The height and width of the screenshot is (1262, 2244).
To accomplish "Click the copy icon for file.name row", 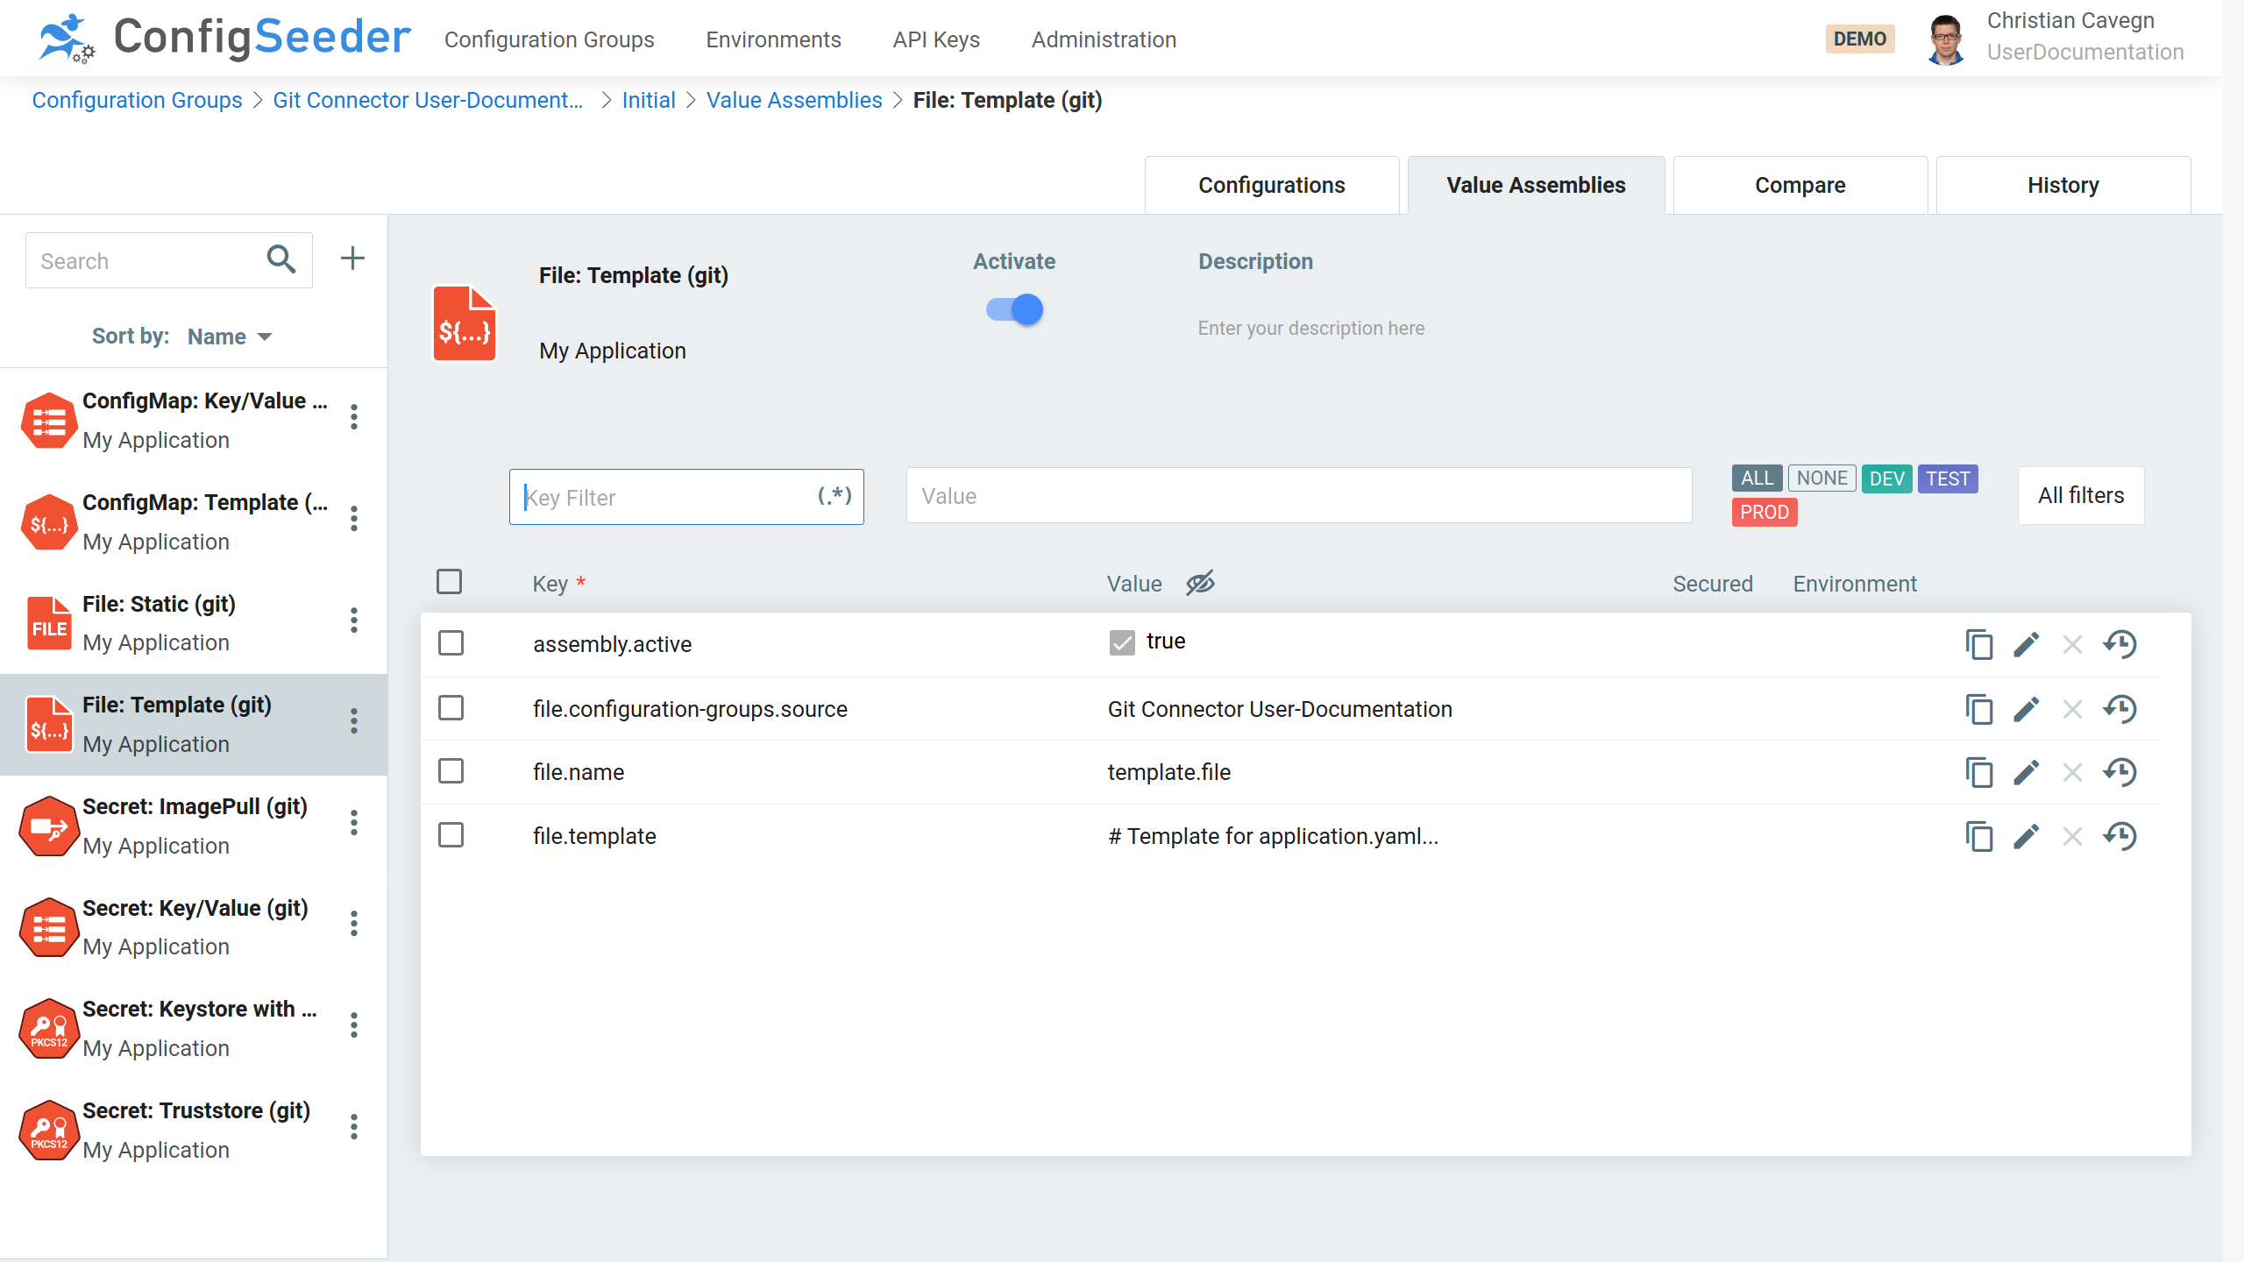I will click(x=1979, y=772).
